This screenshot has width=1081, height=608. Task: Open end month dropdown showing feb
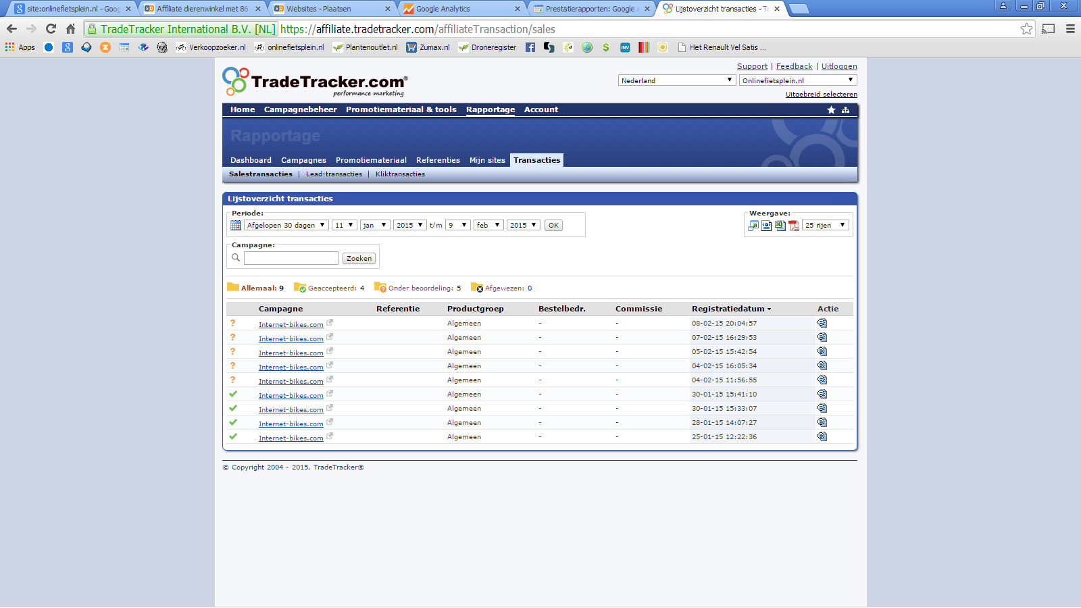[x=488, y=225]
